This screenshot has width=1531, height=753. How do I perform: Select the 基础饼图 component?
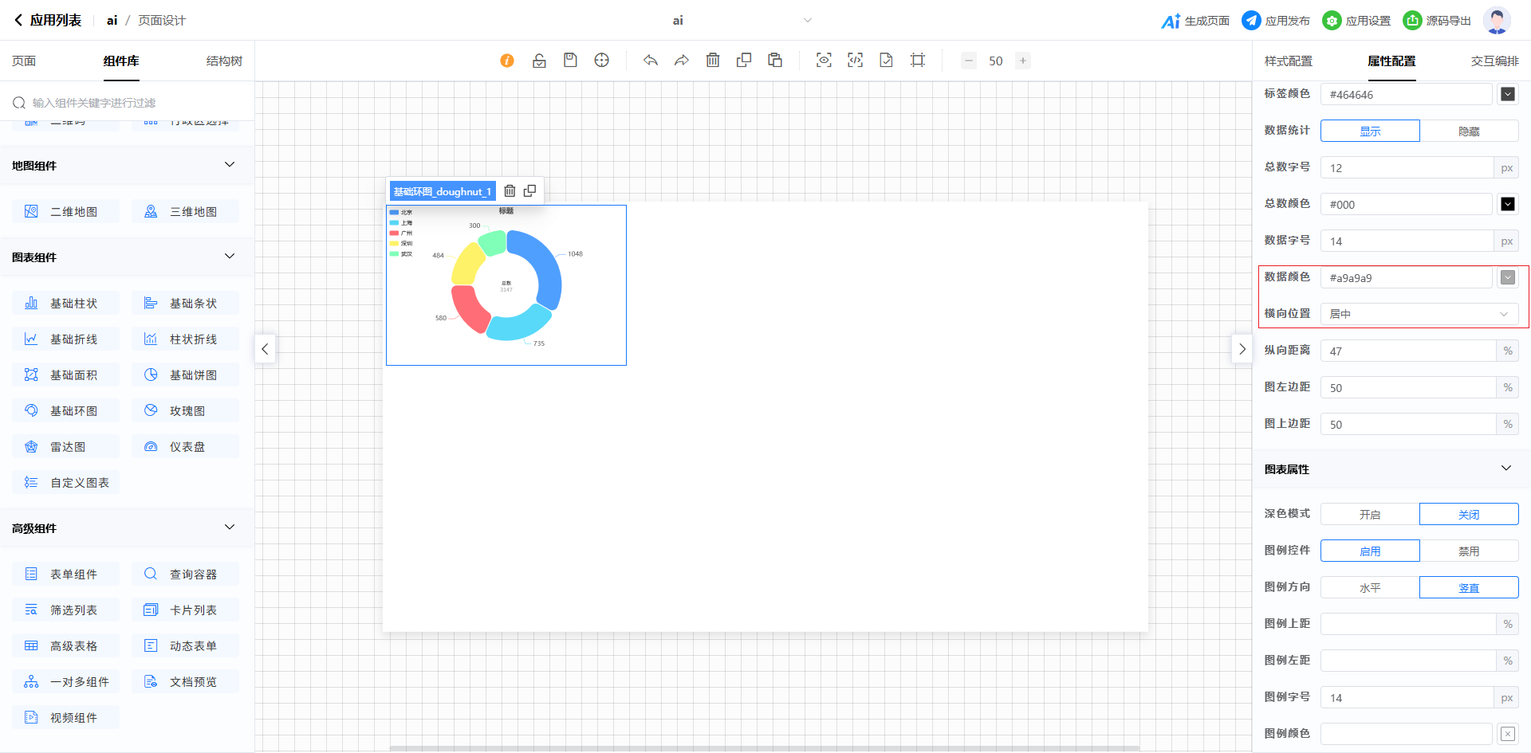(185, 375)
